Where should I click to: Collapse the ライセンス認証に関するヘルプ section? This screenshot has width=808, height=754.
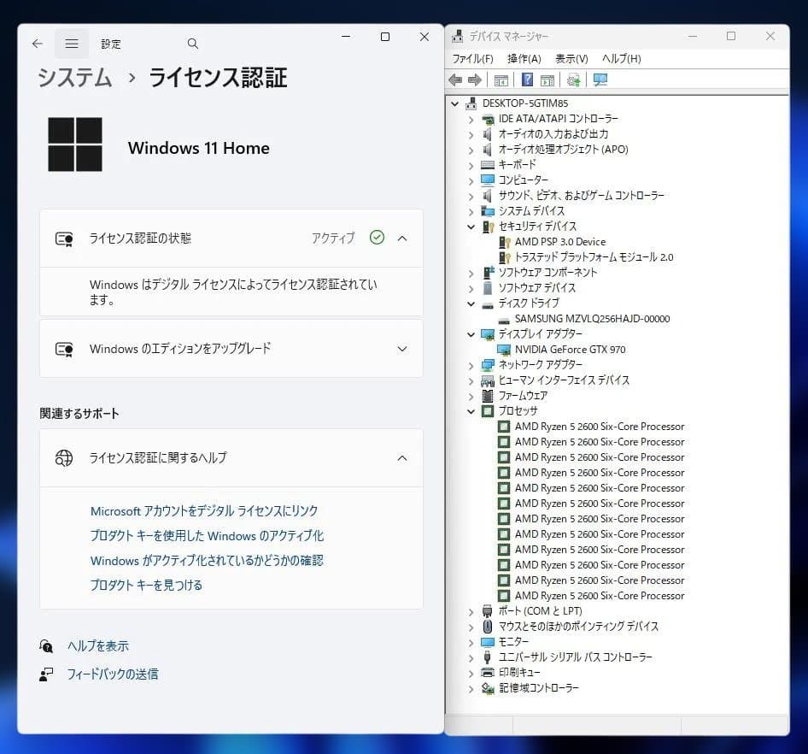click(x=402, y=458)
